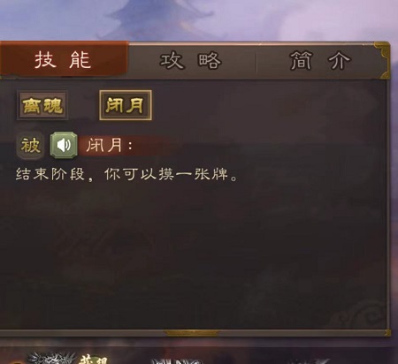Click the small gold marker at panel's bottom-right edge

[388, 333]
